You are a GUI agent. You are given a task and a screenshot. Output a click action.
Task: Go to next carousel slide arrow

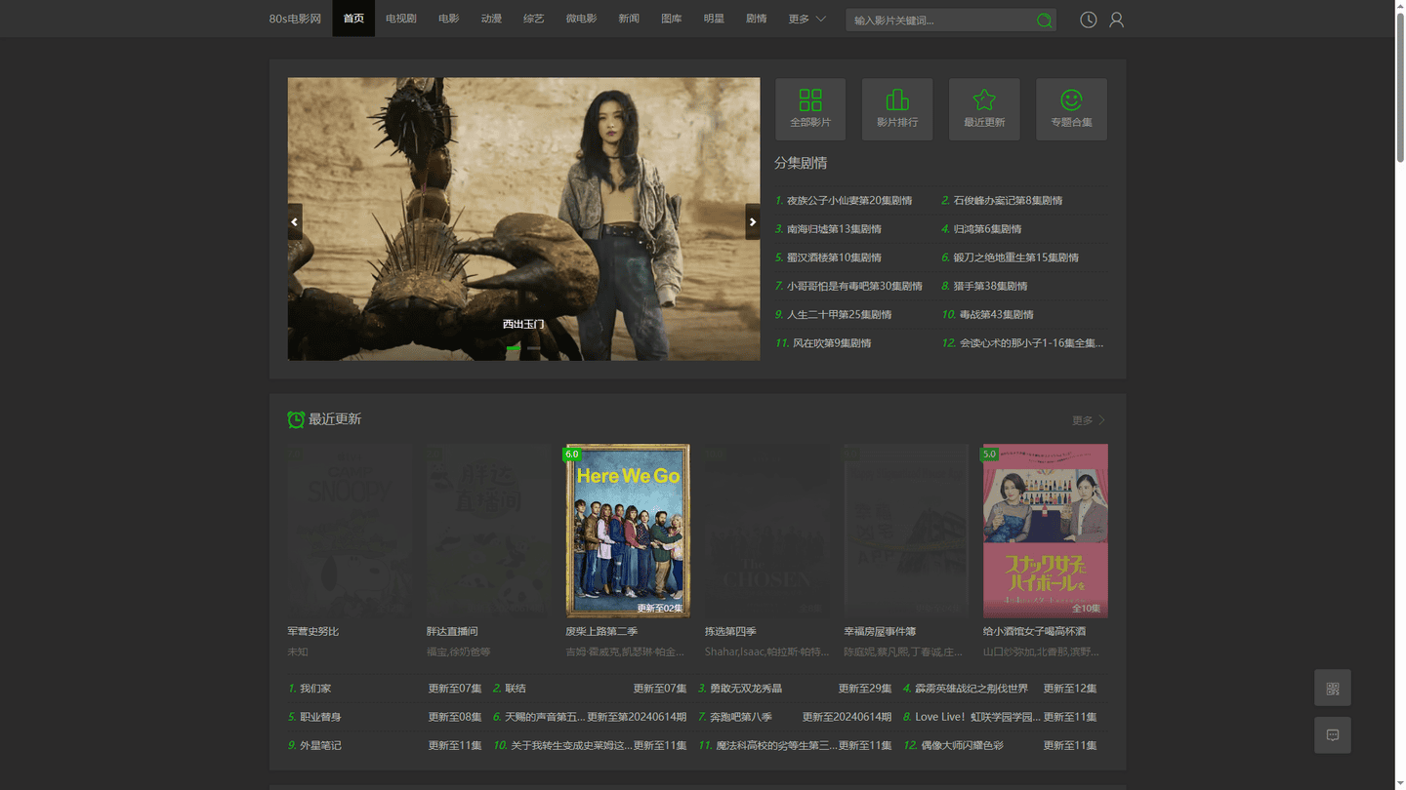click(752, 221)
